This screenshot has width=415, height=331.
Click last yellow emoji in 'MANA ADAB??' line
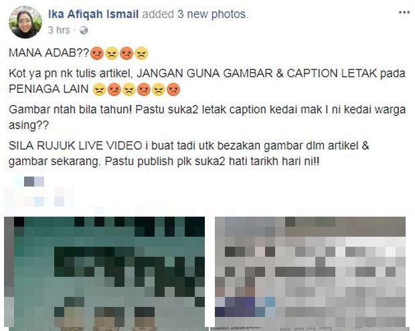click(141, 53)
